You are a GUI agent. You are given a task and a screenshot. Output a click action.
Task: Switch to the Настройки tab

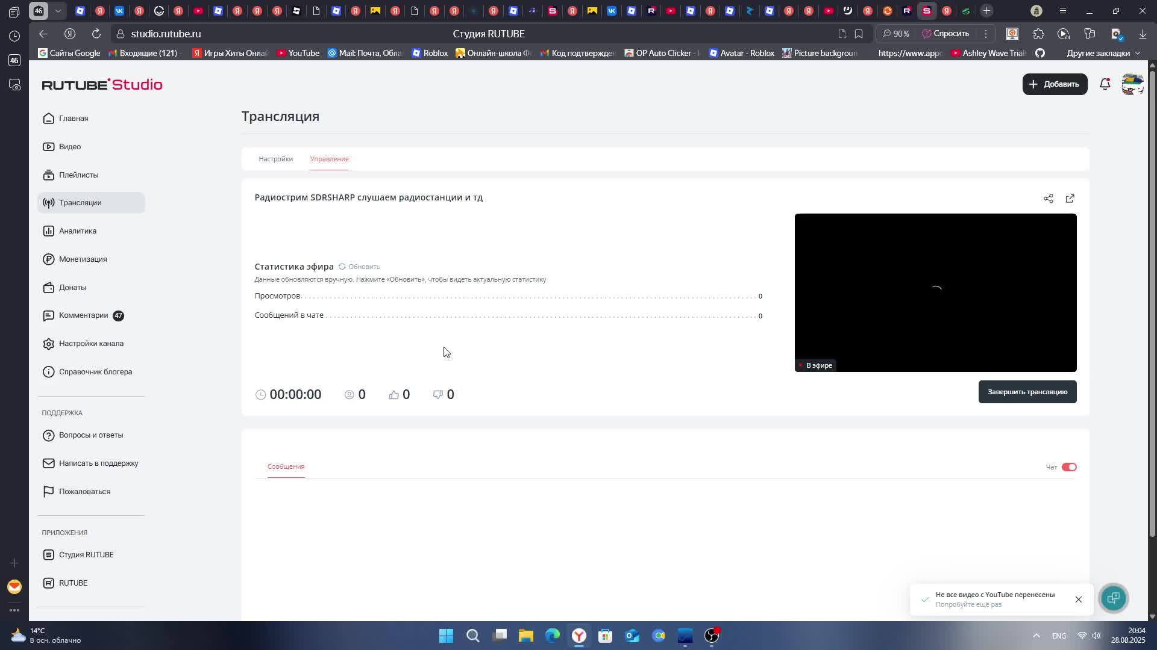click(275, 159)
